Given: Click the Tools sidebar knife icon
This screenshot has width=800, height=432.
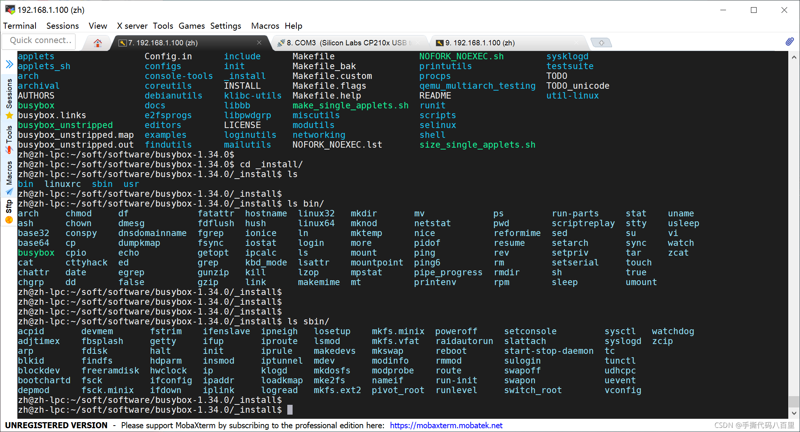Looking at the screenshot, I should point(9,150).
